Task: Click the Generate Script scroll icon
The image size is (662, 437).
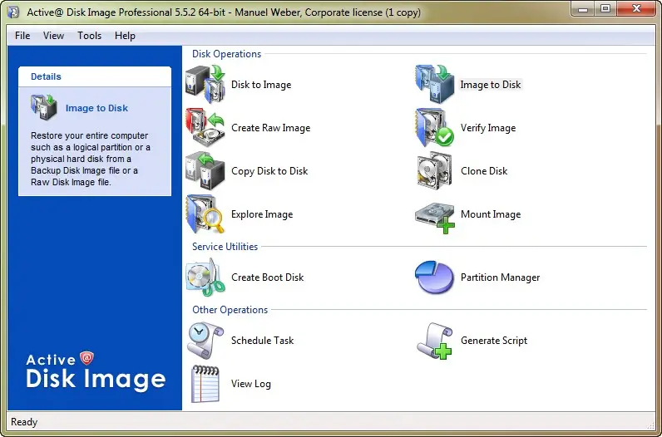Action: click(434, 341)
